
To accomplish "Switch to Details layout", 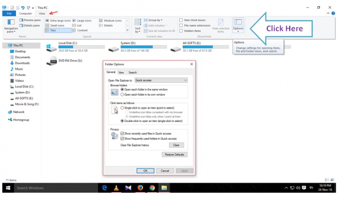I will pyautogui.click(x=106, y=26).
